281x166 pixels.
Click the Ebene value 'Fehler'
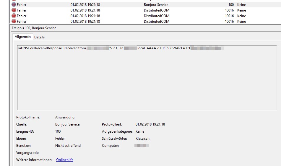click(x=60, y=139)
